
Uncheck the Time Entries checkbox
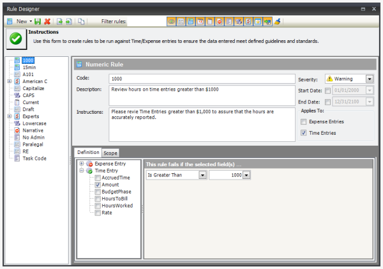(303, 133)
